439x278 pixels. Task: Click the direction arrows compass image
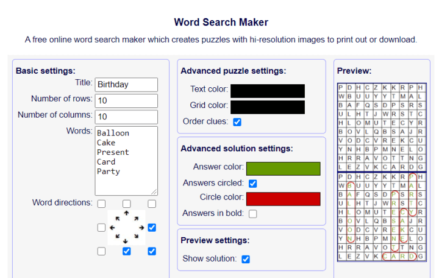point(127,227)
